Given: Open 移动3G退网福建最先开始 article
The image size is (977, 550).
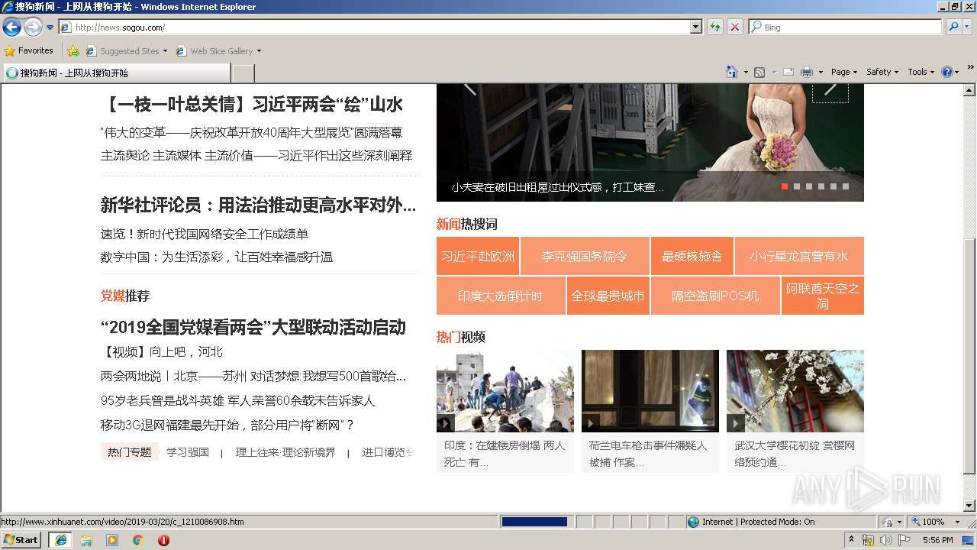Looking at the screenshot, I should tap(227, 425).
